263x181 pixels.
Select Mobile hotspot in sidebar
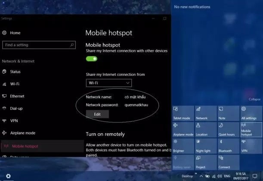(42, 146)
